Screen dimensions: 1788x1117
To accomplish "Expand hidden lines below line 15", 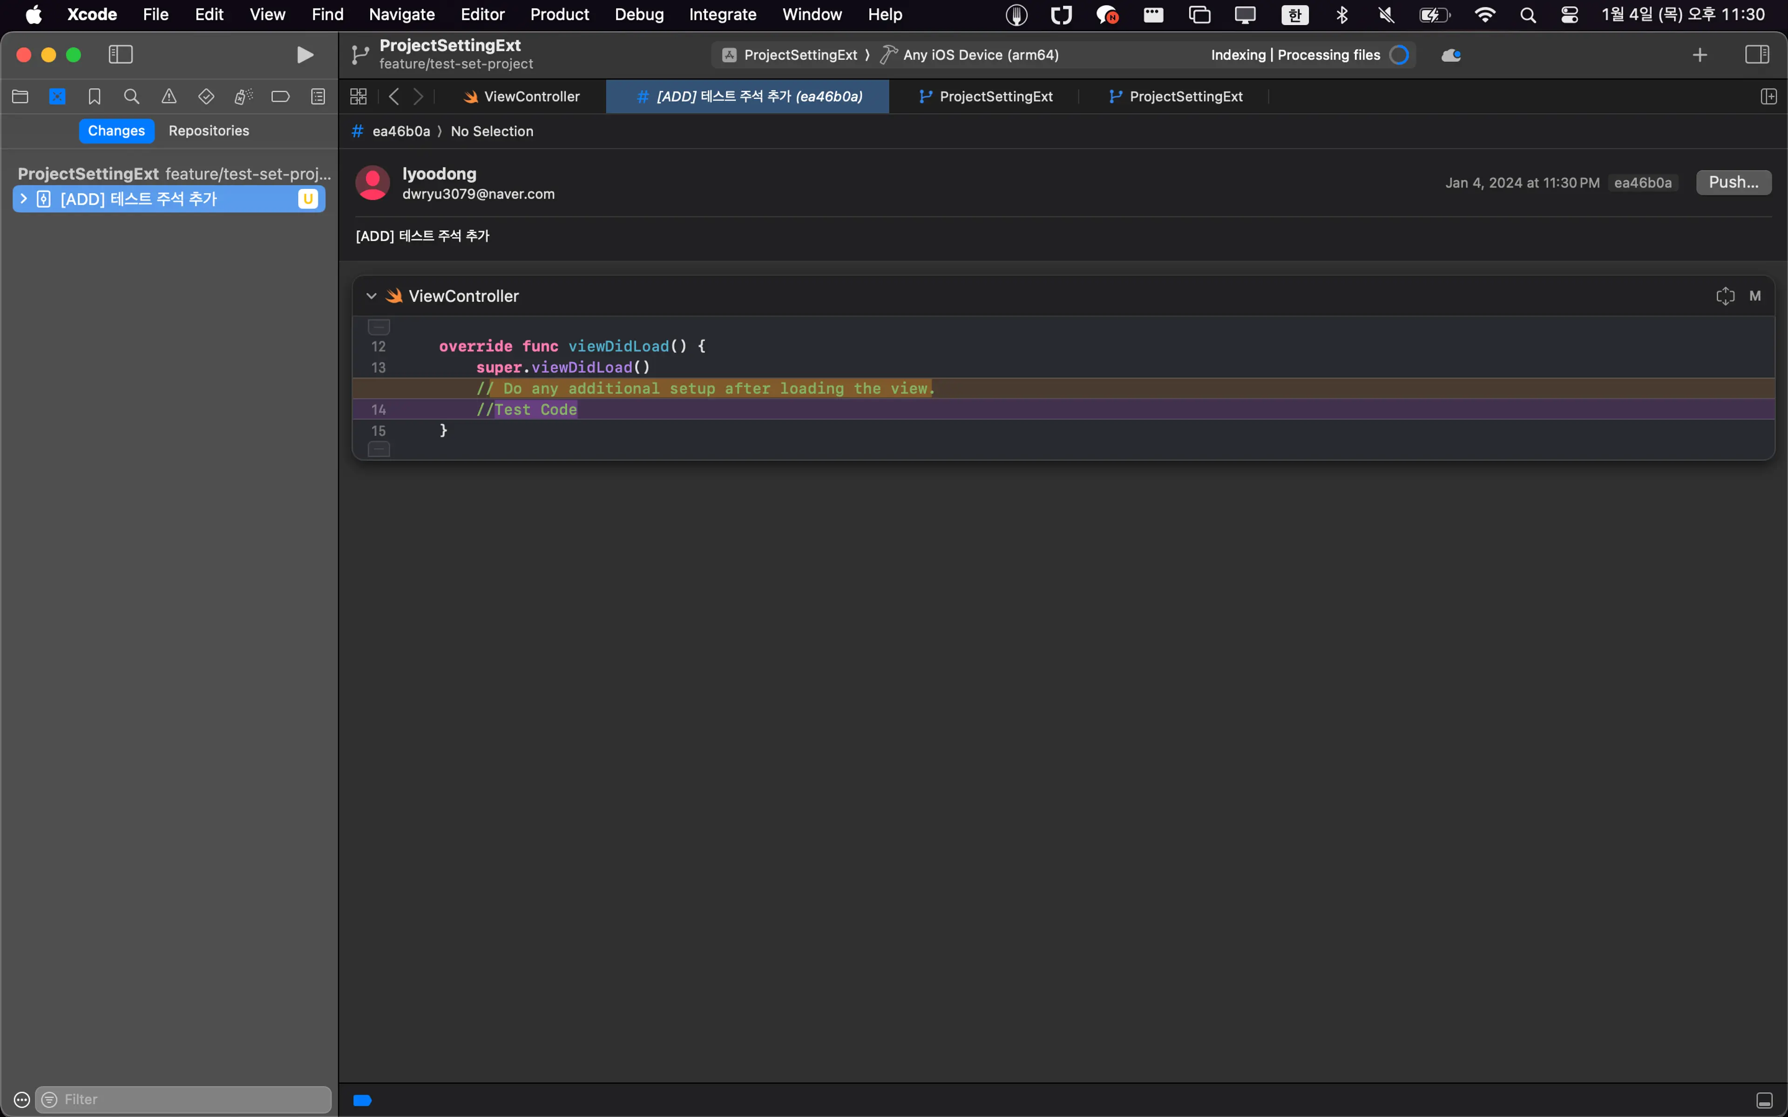I will coord(379,449).
